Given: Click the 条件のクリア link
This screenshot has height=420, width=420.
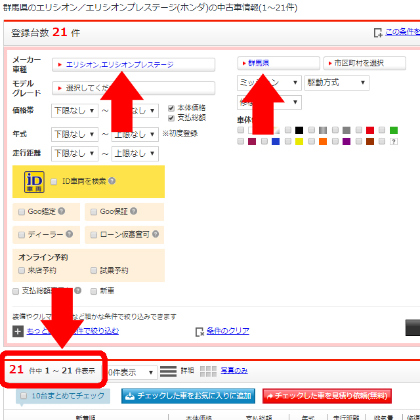Looking at the screenshot, I should pyautogui.click(x=228, y=331).
